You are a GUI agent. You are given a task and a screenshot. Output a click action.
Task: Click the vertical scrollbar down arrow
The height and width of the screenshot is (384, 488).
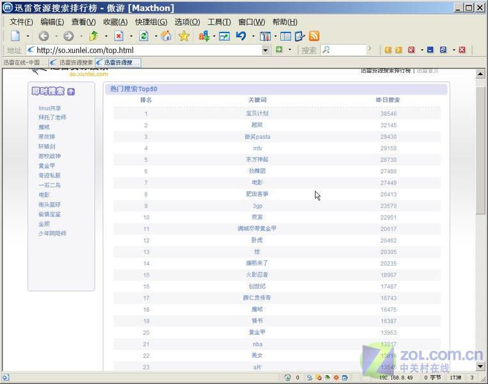click(x=480, y=366)
